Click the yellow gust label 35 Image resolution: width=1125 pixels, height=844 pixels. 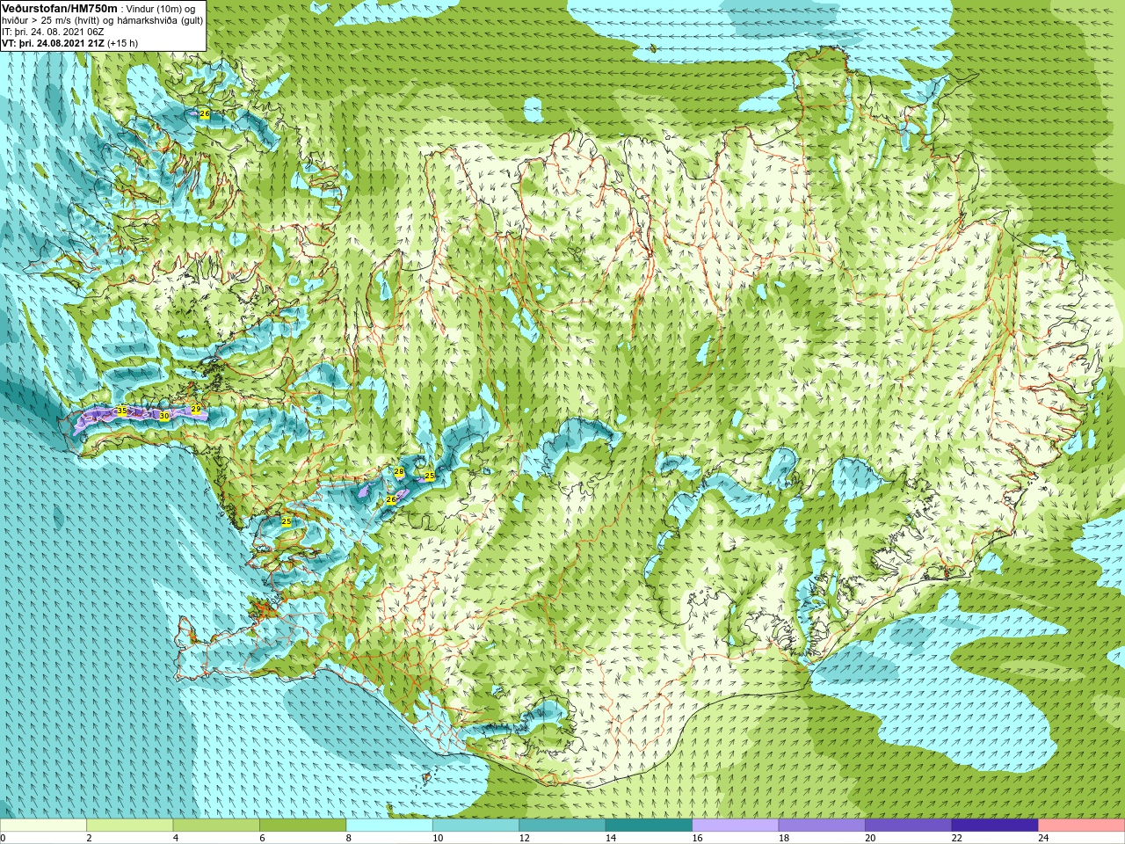[x=121, y=411]
